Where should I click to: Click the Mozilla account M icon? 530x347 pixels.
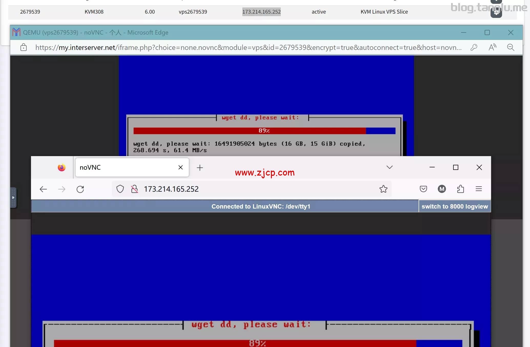[442, 189]
